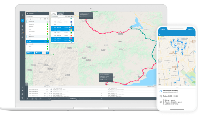Open the hamburger menu in sidebar

(x=22, y=15)
